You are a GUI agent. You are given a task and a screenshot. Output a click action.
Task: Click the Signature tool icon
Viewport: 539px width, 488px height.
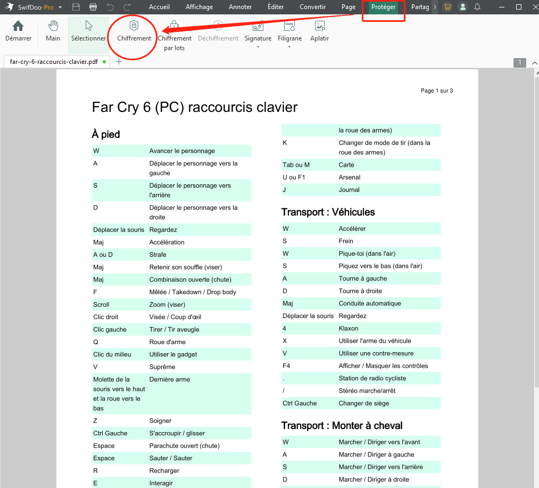(x=258, y=26)
